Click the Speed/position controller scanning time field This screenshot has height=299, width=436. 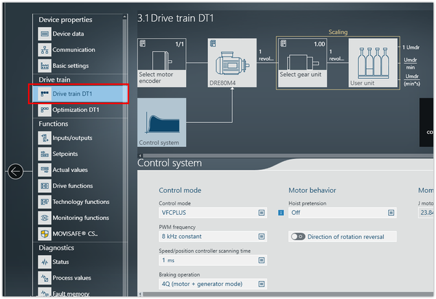(x=212, y=260)
